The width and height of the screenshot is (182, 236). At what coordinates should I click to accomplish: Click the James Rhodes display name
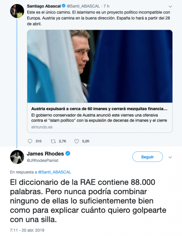point(45,154)
